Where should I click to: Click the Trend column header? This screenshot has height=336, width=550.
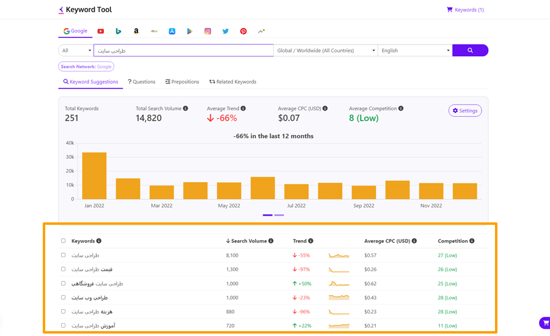click(300, 241)
